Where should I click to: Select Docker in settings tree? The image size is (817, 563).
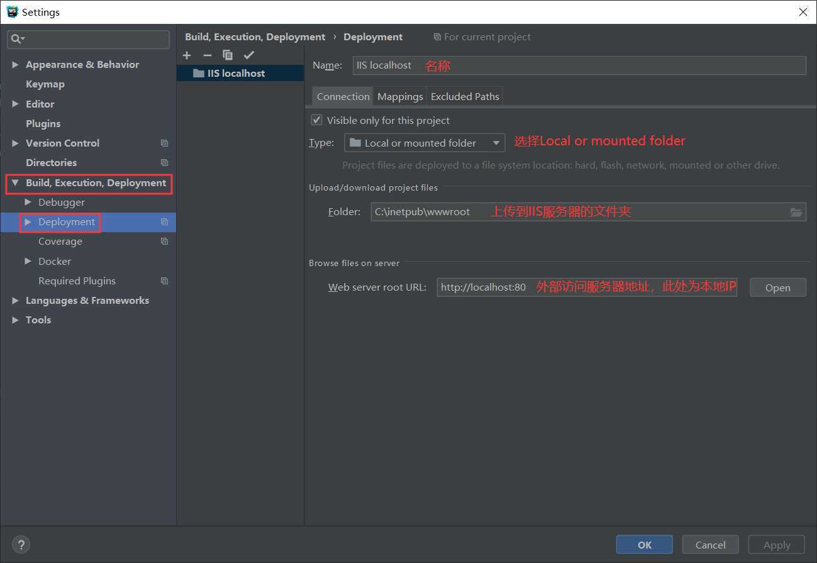pos(55,262)
